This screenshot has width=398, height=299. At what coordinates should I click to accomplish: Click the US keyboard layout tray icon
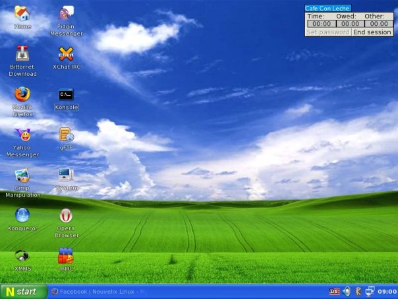334,291
